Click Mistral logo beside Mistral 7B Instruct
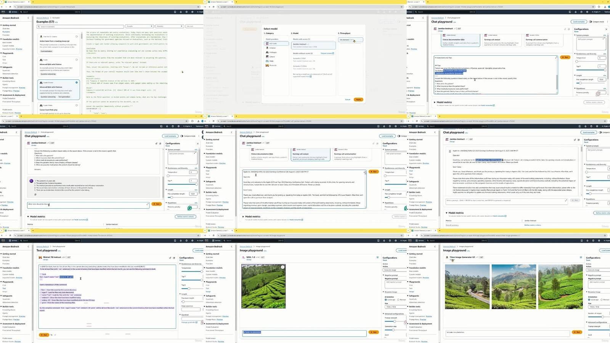 [x=41, y=258]
